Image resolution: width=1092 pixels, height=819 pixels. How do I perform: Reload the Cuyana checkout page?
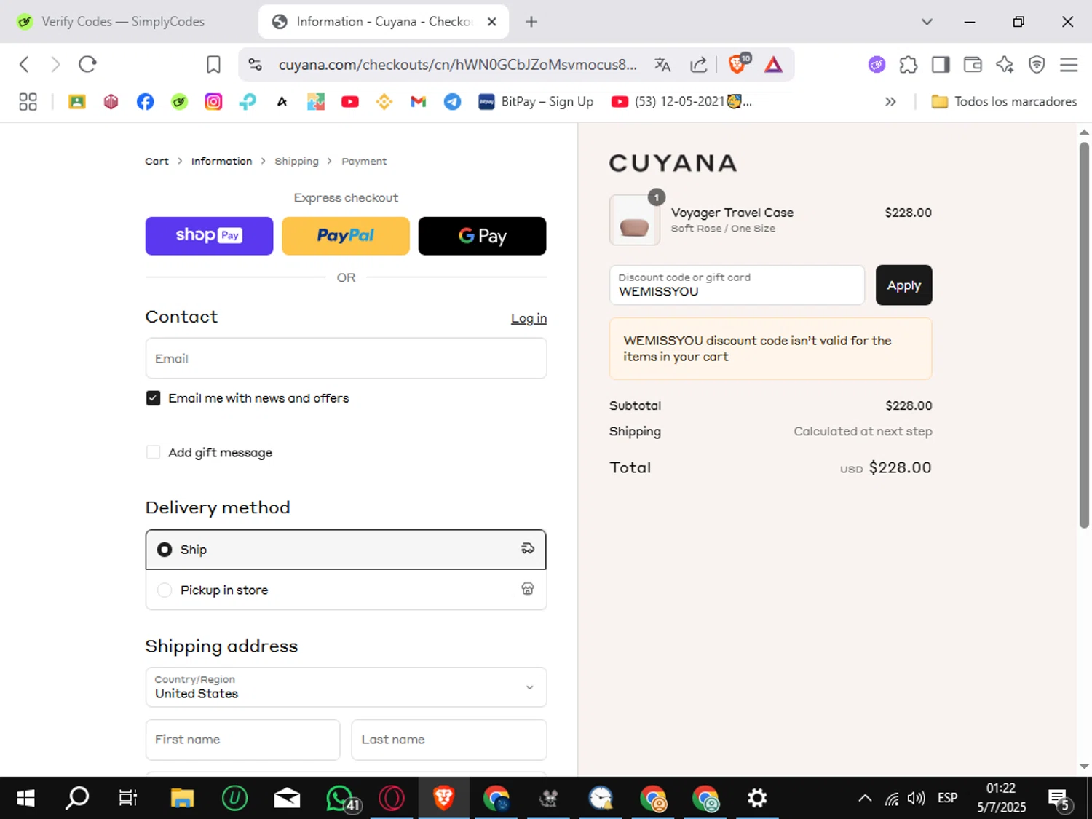click(x=87, y=64)
